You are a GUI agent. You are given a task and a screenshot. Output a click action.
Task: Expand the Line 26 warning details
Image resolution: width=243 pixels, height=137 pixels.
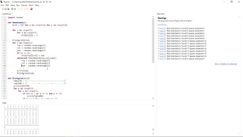(x=159, y=41)
